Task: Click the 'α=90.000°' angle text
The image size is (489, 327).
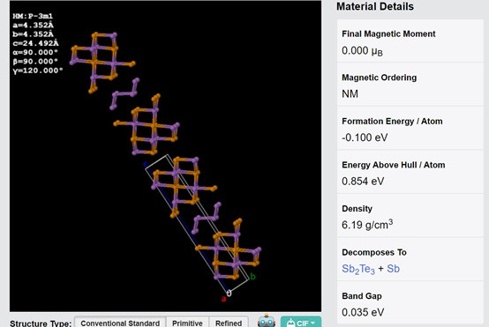Action: tap(35, 52)
